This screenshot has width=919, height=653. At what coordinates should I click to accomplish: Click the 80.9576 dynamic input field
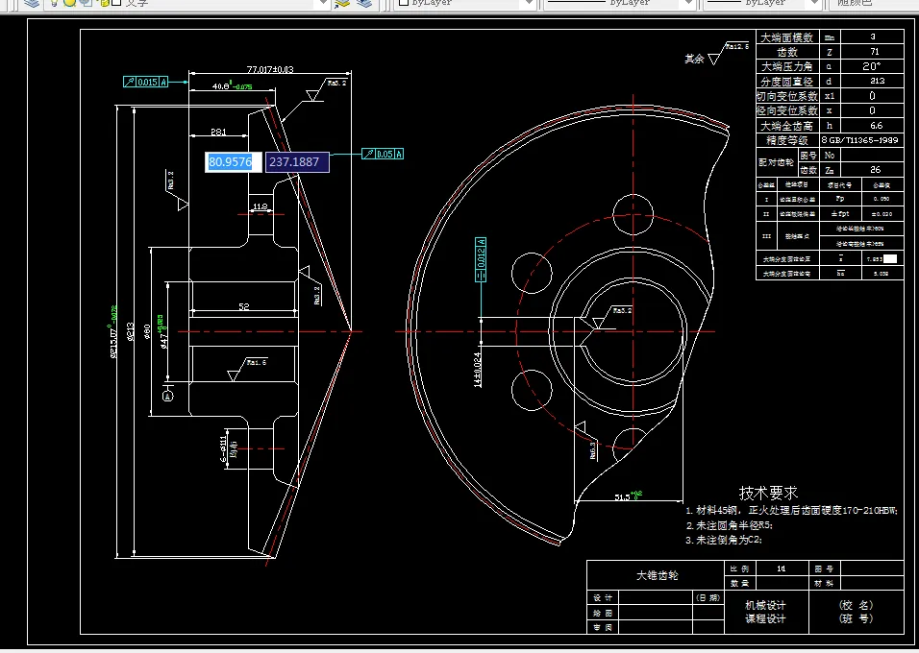coord(234,162)
